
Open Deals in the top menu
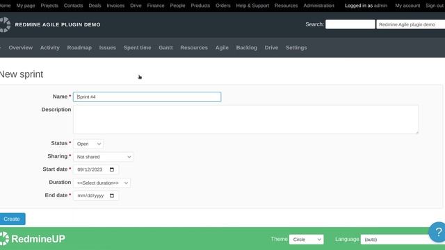coord(95,6)
